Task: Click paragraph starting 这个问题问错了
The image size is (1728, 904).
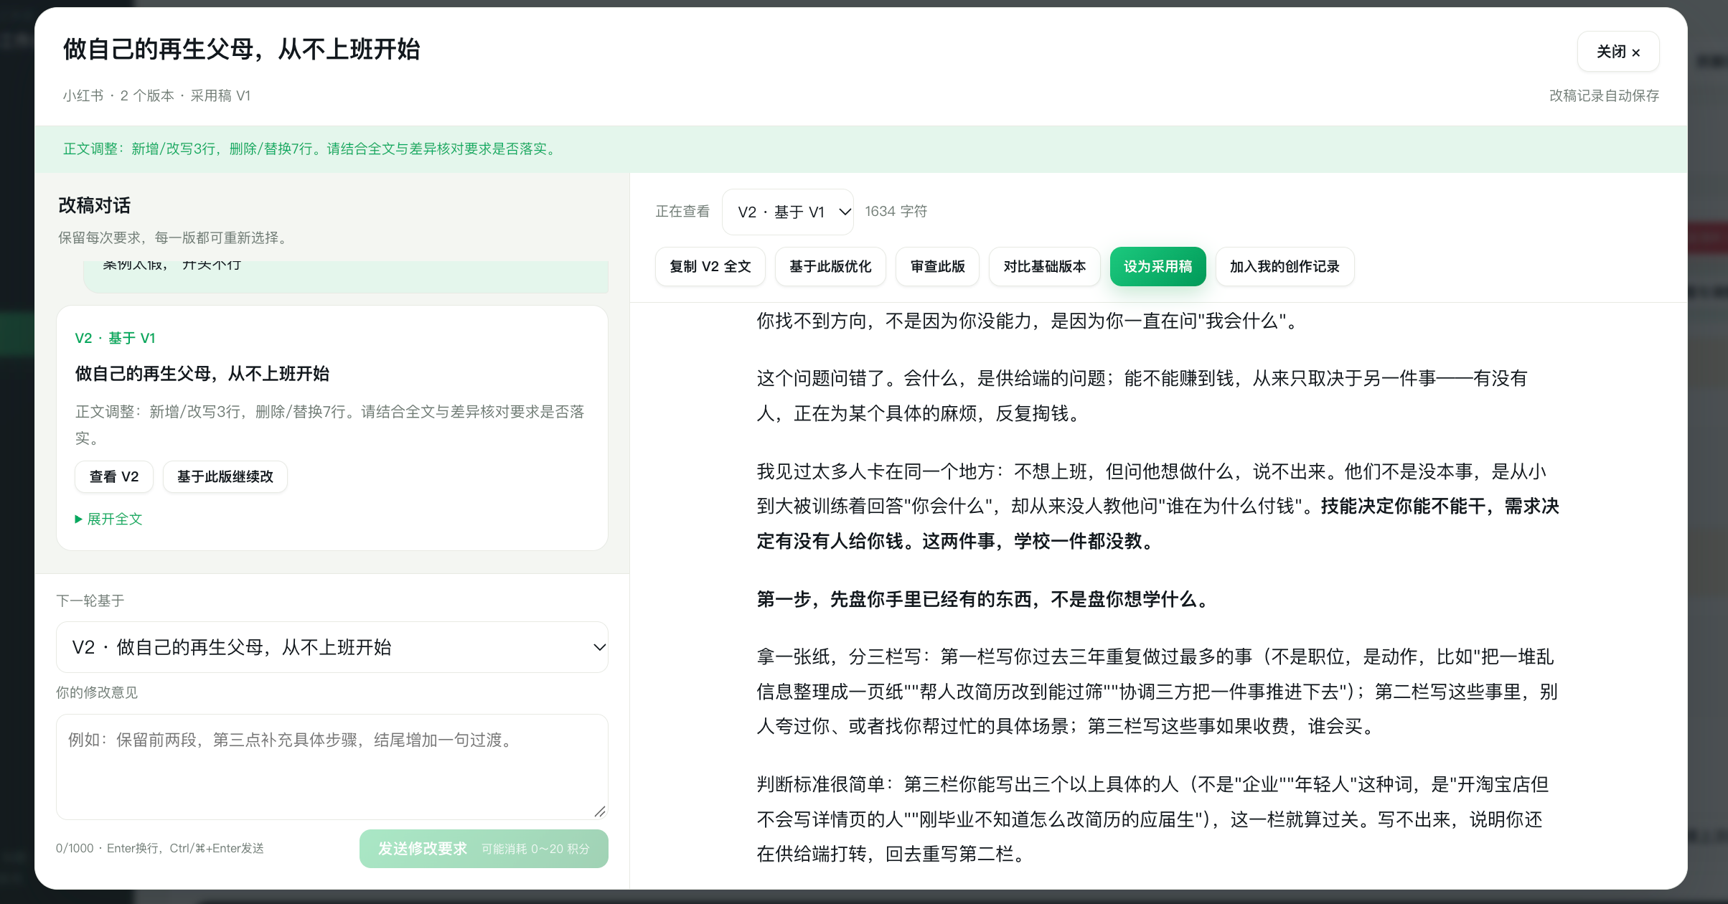Action: (x=1142, y=396)
